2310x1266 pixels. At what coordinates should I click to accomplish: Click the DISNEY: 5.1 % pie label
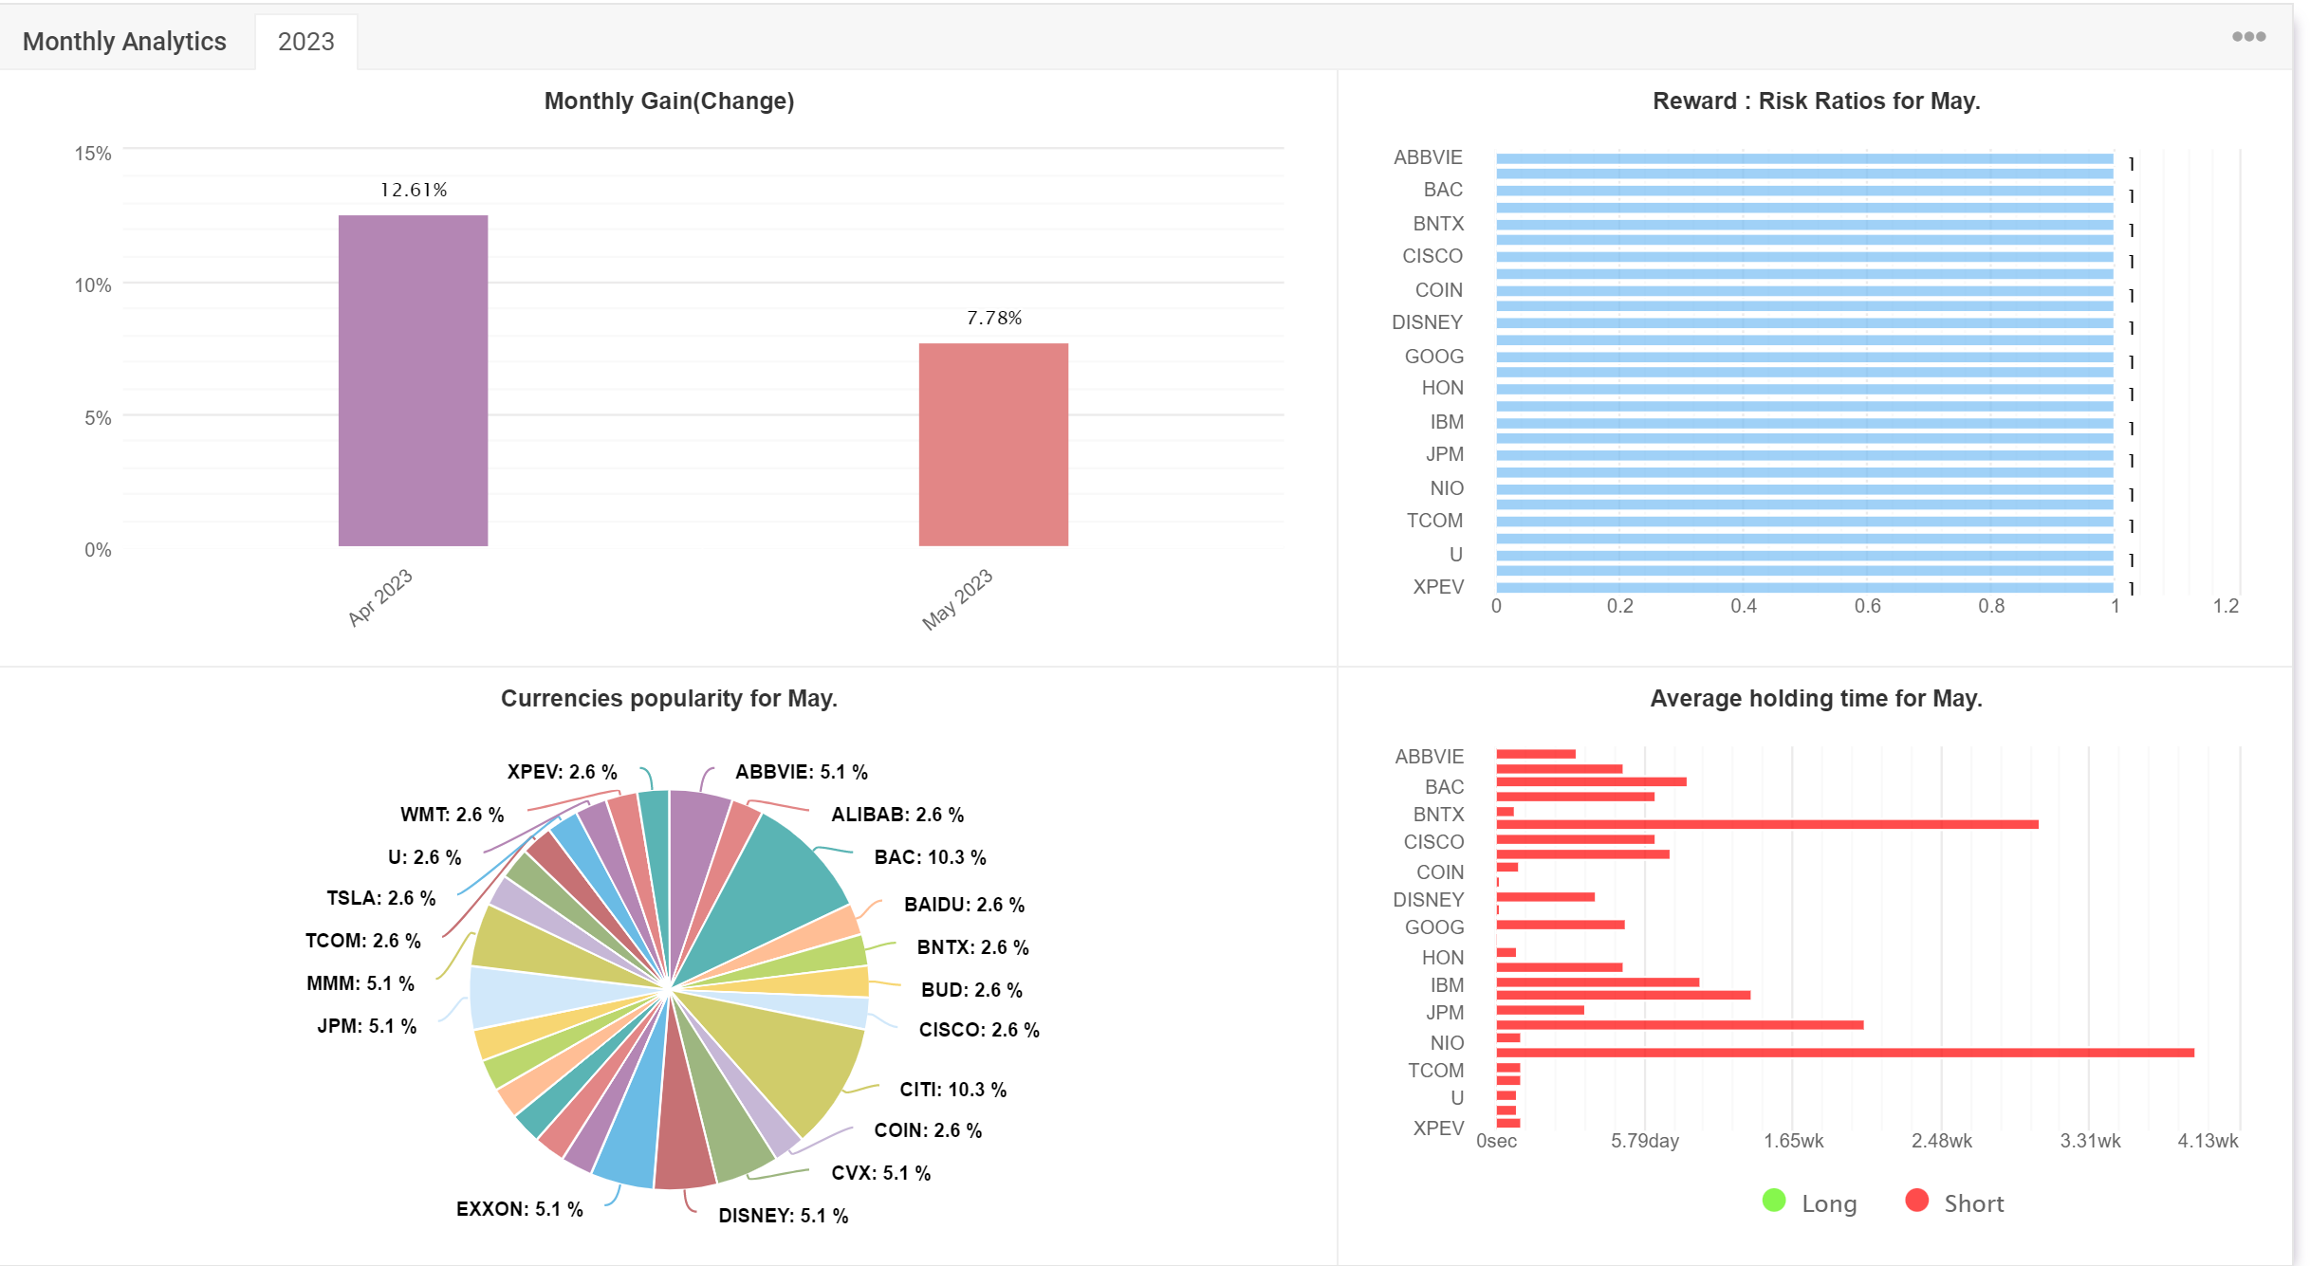click(783, 1216)
